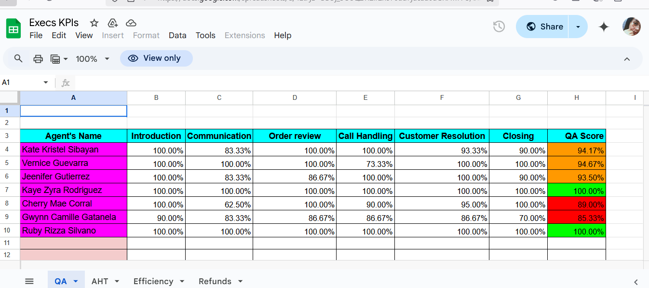Select the green 100.00% QA Score for Kaye Zyra Rodriguez

pos(577,190)
